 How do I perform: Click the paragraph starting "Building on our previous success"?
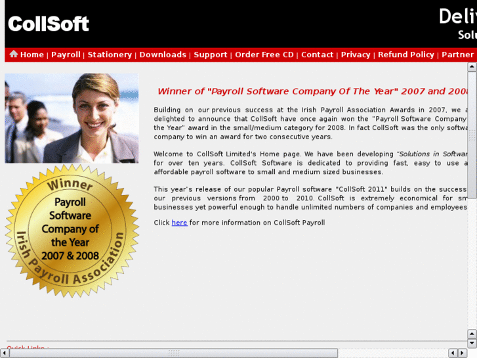click(x=310, y=123)
